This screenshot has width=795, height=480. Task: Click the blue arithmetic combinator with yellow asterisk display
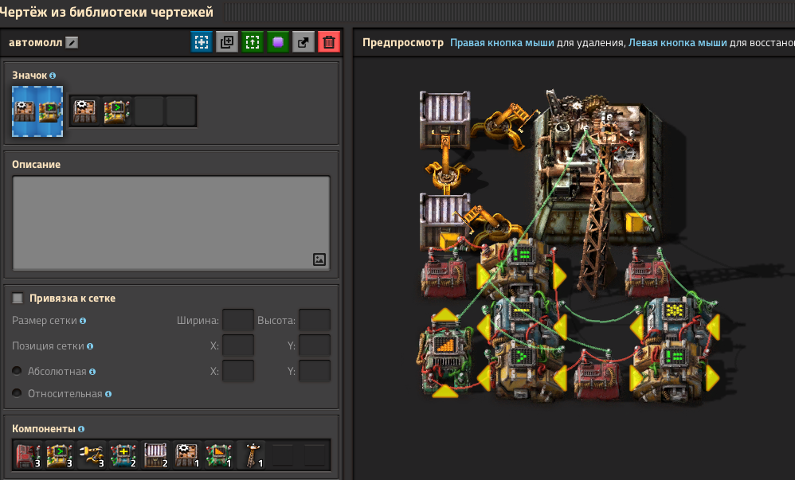point(675,319)
